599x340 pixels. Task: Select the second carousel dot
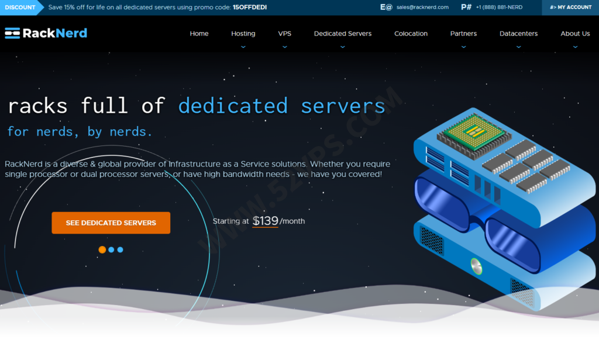111,249
